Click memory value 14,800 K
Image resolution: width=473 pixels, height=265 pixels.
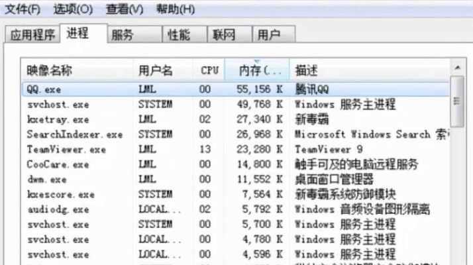click(x=260, y=164)
